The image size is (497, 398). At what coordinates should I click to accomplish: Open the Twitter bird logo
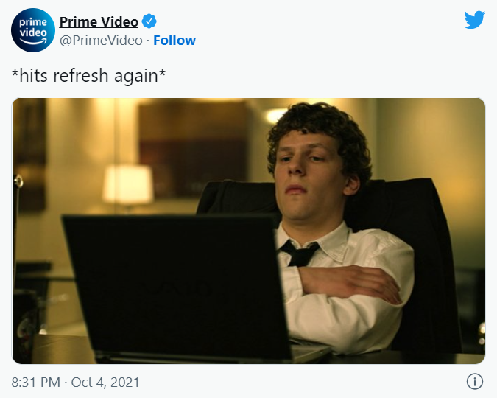click(x=474, y=20)
